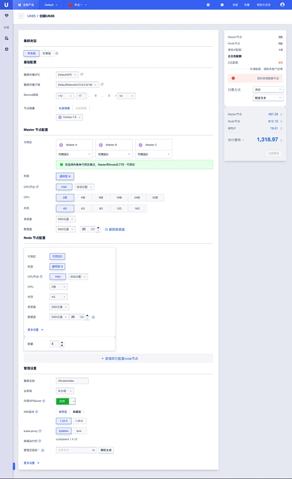Click help icon beside 托管版 cluster type
The image size is (292, 479).
coord(57,53)
